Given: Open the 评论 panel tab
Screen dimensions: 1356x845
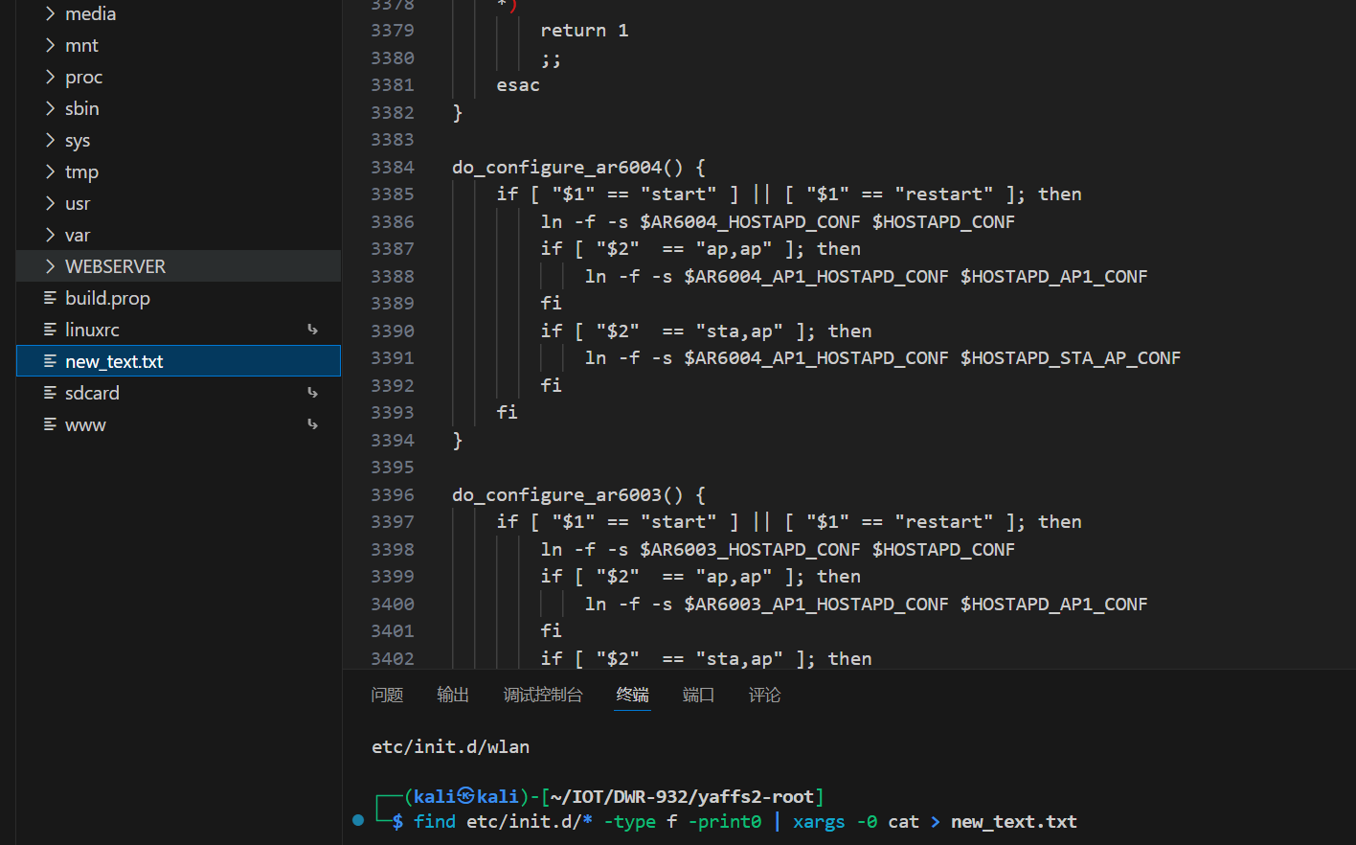Looking at the screenshot, I should [x=764, y=695].
